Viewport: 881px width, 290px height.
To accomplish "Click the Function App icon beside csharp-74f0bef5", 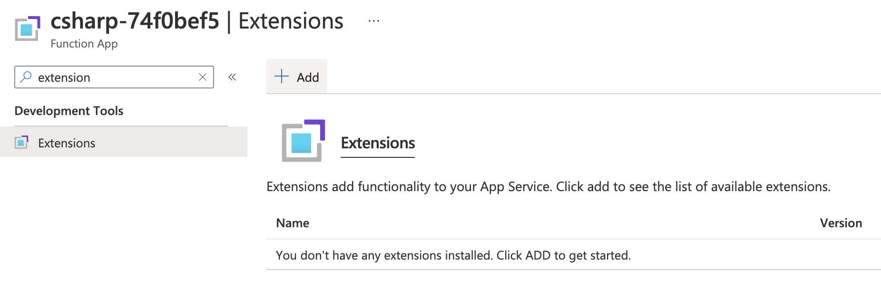I will [x=27, y=29].
